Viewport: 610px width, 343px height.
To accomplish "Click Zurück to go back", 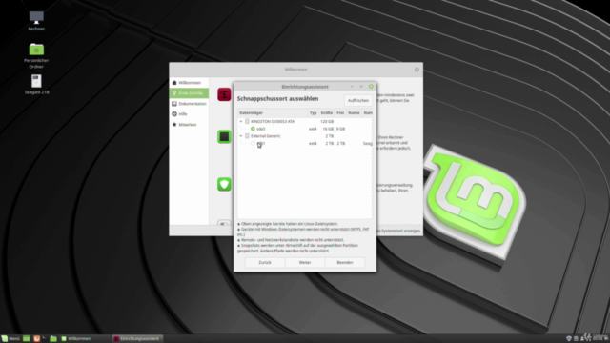I will coord(265,263).
